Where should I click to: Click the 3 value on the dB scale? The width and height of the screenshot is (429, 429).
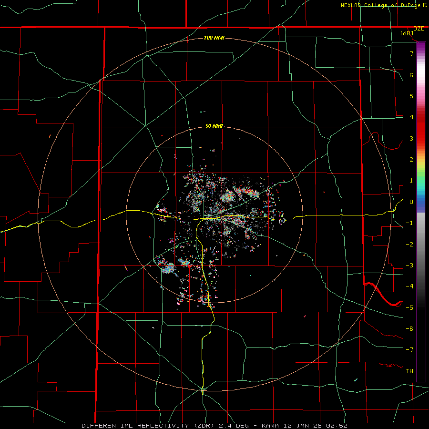click(x=411, y=138)
